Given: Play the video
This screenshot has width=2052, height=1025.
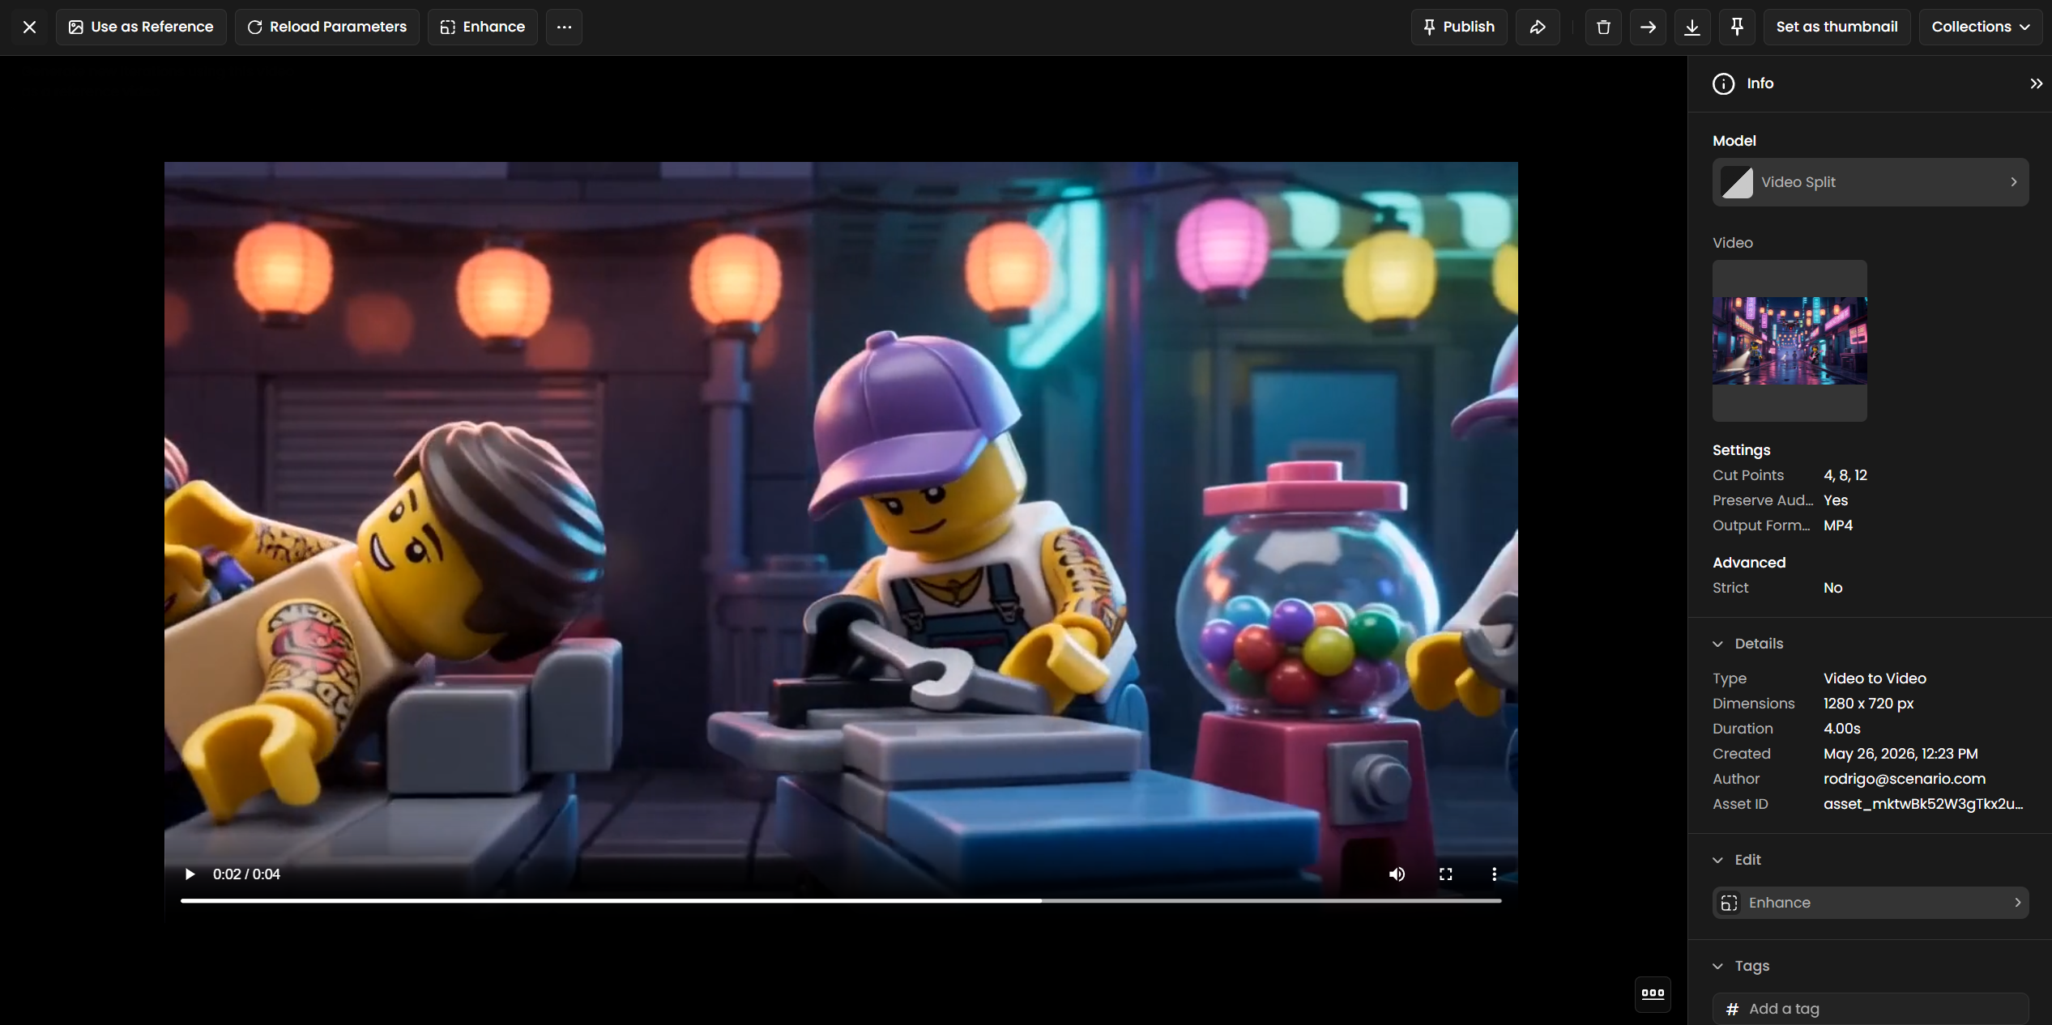Looking at the screenshot, I should tap(190, 874).
